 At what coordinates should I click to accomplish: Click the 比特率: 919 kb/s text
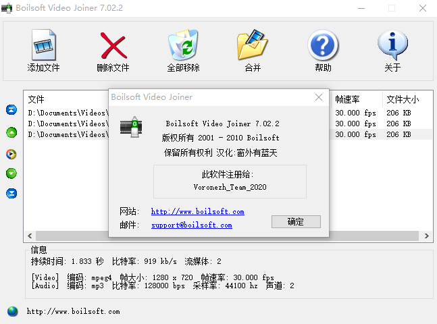coord(144,261)
